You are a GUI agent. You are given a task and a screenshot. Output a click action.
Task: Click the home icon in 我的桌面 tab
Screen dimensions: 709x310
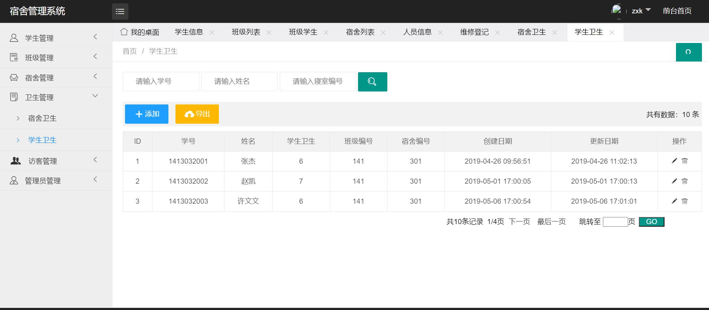[124, 32]
